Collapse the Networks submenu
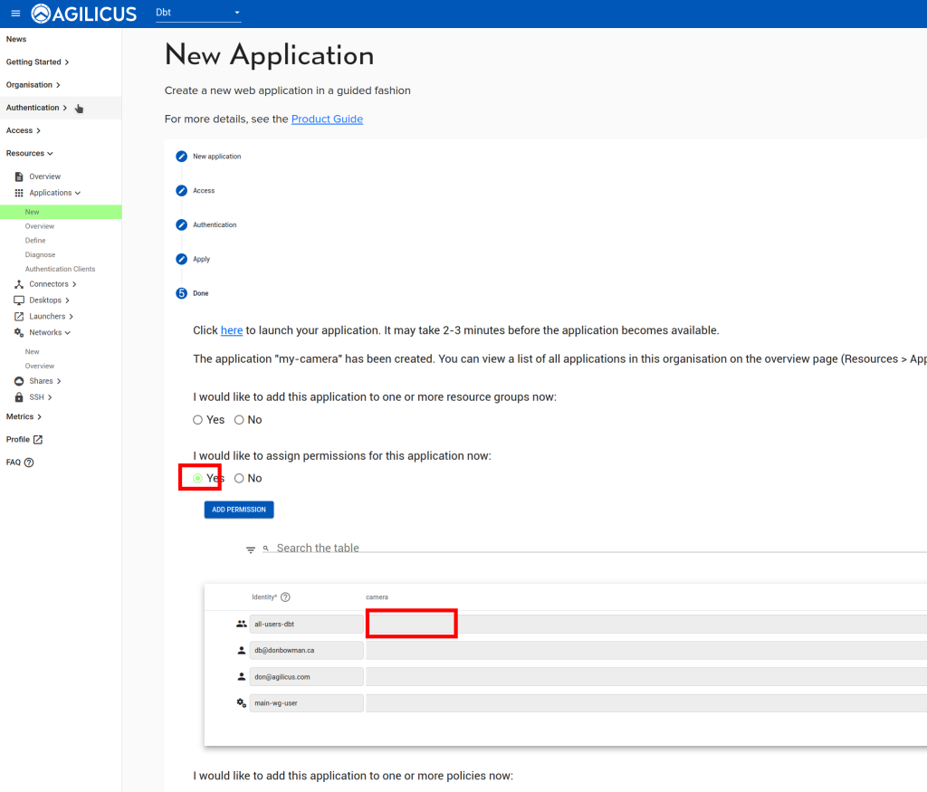Image resolution: width=927 pixels, height=792 pixels. (x=51, y=333)
